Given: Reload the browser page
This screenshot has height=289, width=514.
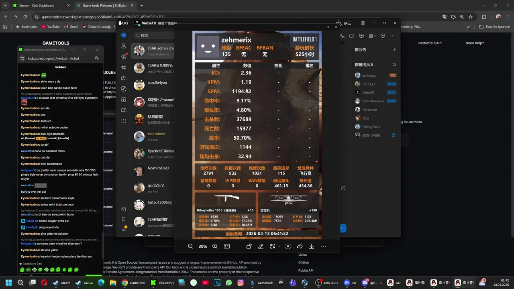Looking at the screenshot, I should pyautogui.click(x=25, y=17).
